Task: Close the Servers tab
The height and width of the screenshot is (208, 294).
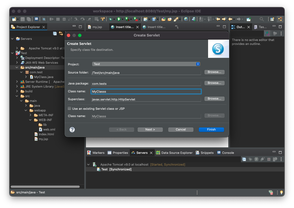Action: click(151, 153)
